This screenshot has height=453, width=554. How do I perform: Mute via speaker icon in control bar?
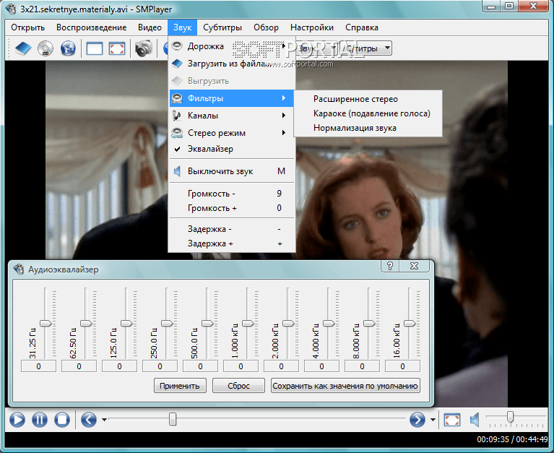coord(475,420)
